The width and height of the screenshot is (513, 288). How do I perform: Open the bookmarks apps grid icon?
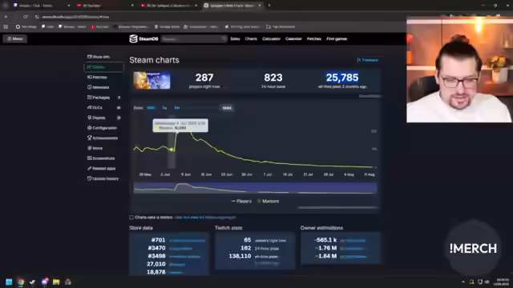(x=6, y=26)
